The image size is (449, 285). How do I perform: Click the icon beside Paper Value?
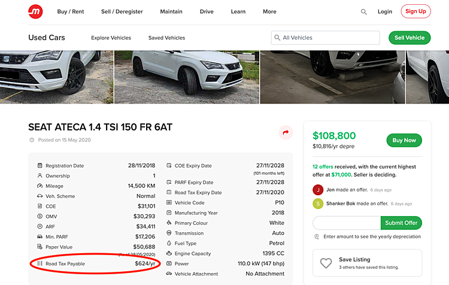pyautogui.click(x=40, y=247)
